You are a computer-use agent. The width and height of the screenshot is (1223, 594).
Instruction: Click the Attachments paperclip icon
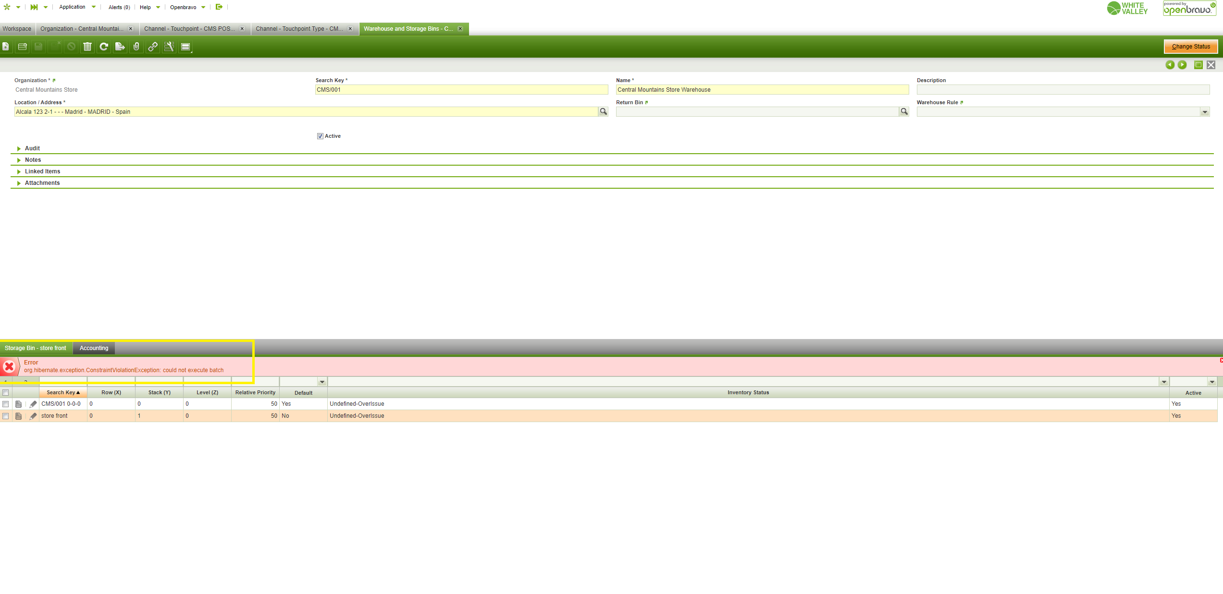tap(136, 47)
